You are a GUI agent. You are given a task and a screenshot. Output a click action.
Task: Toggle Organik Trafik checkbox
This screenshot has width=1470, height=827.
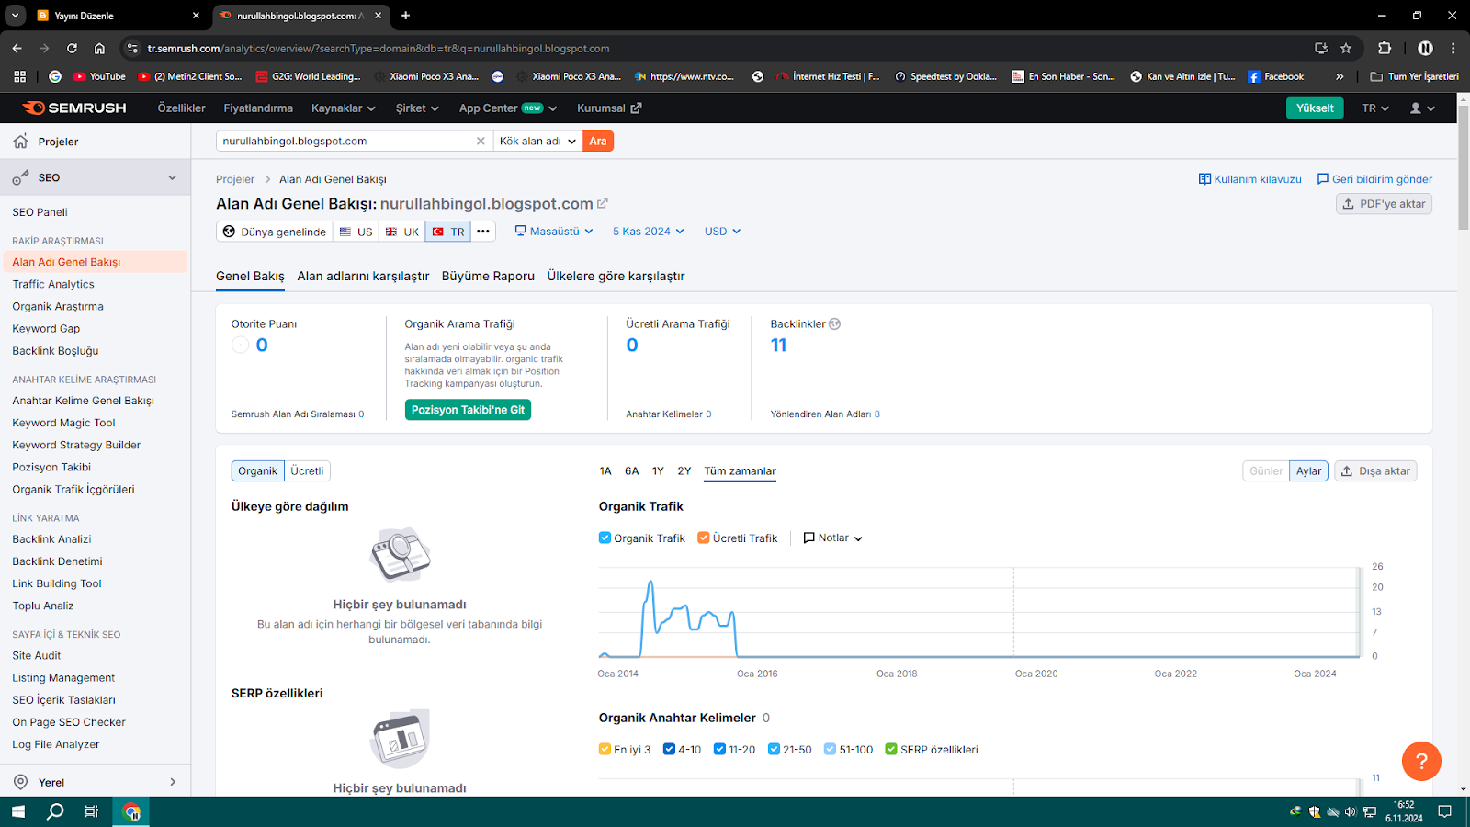point(605,538)
